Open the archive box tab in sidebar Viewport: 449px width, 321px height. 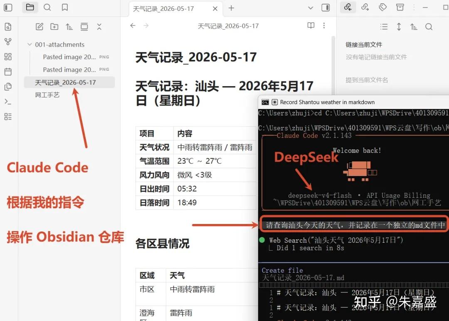[400, 7]
